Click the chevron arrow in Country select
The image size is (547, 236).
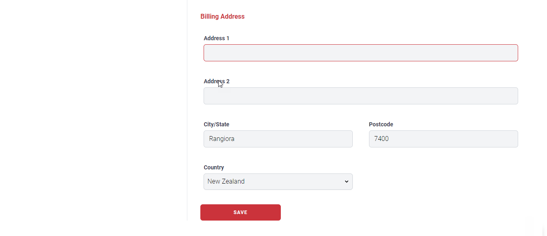[347, 182]
